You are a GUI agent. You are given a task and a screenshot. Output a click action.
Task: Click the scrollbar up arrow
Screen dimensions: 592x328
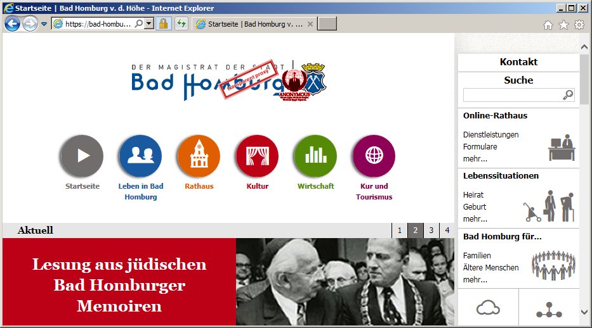(x=584, y=47)
